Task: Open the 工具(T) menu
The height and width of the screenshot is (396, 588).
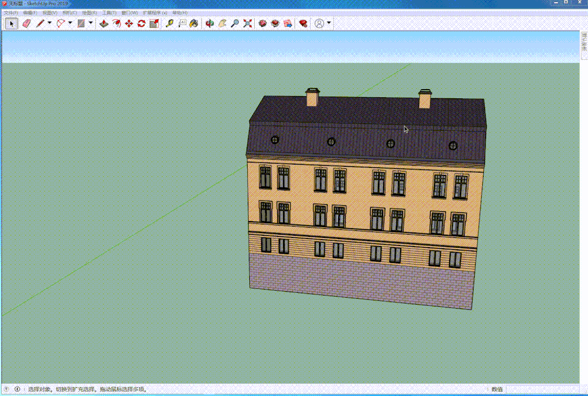Action: coord(109,12)
